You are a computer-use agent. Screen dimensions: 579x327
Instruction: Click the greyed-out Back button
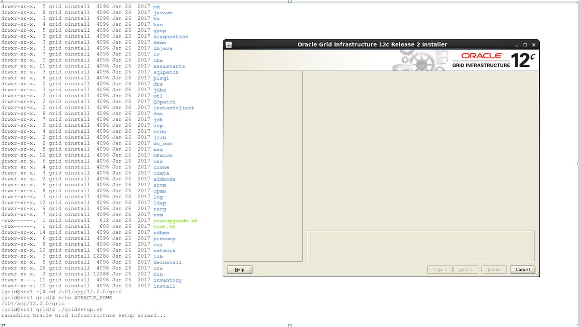coord(440,270)
